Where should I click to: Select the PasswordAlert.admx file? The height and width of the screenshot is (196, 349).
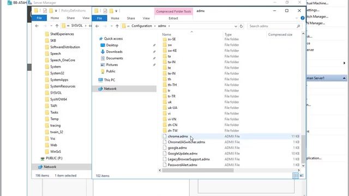182,165
